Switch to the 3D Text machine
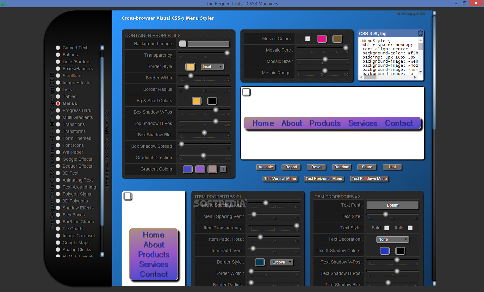Screen dimensions: 484x292 point(58,173)
